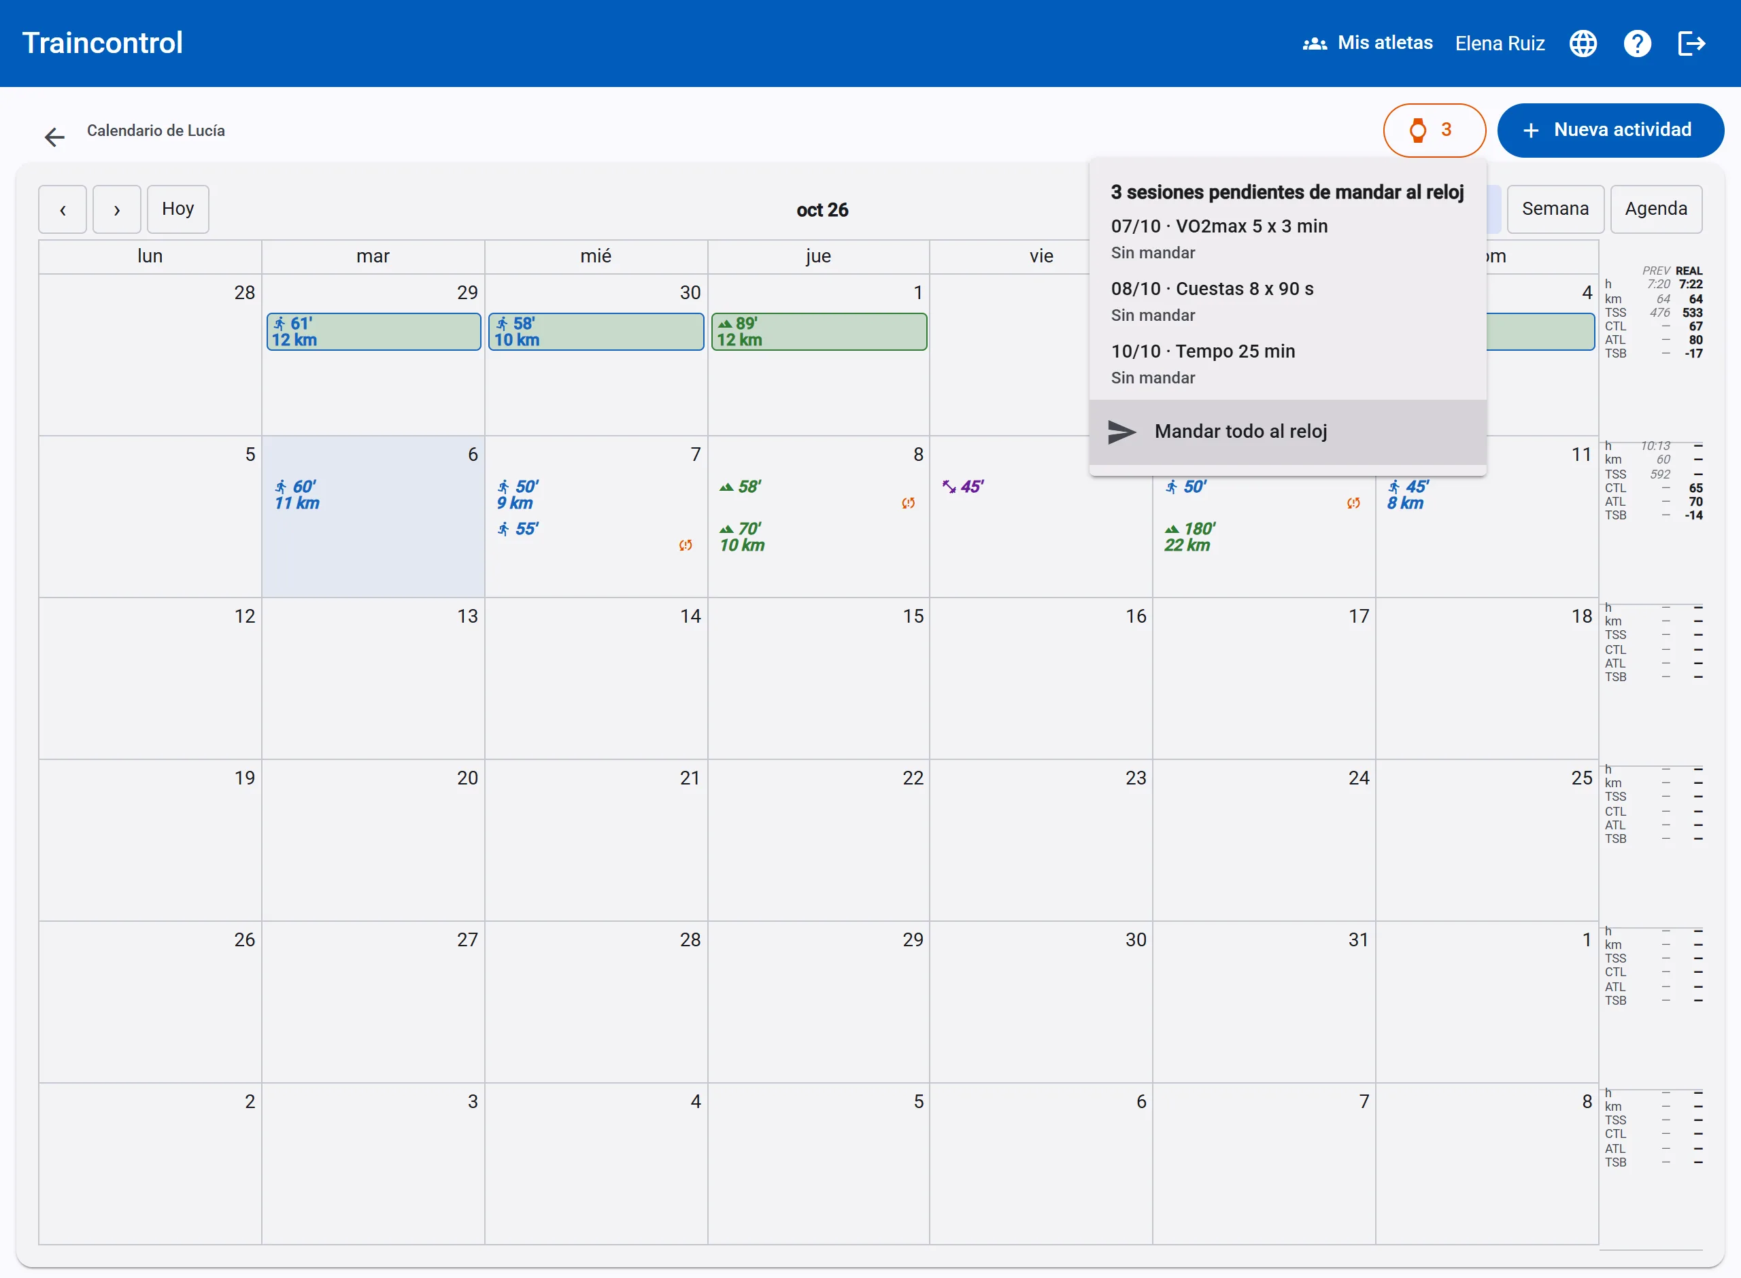Click the logout icon in header

pyautogui.click(x=1691, y=44)
